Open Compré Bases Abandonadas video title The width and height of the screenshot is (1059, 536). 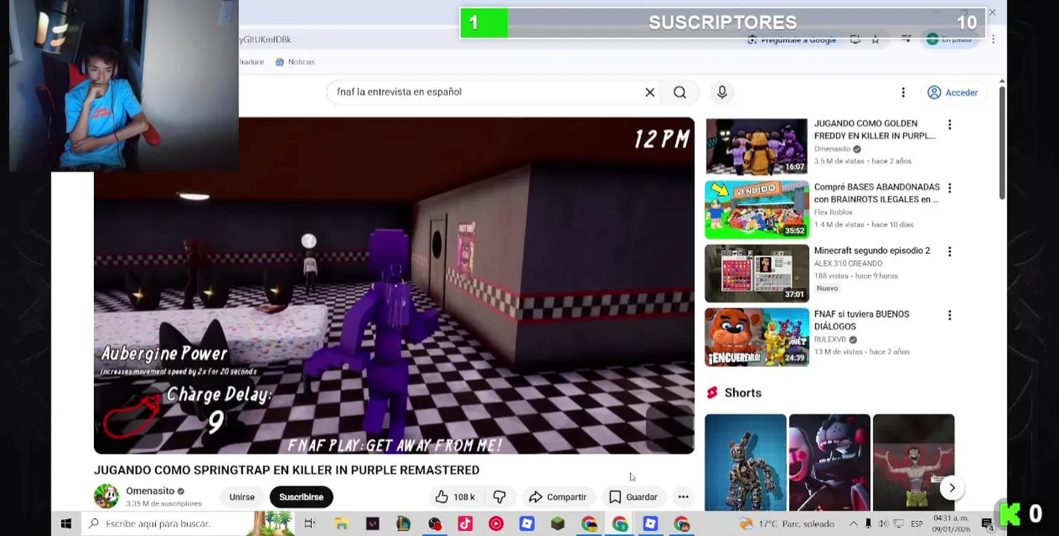pos(877,193)
